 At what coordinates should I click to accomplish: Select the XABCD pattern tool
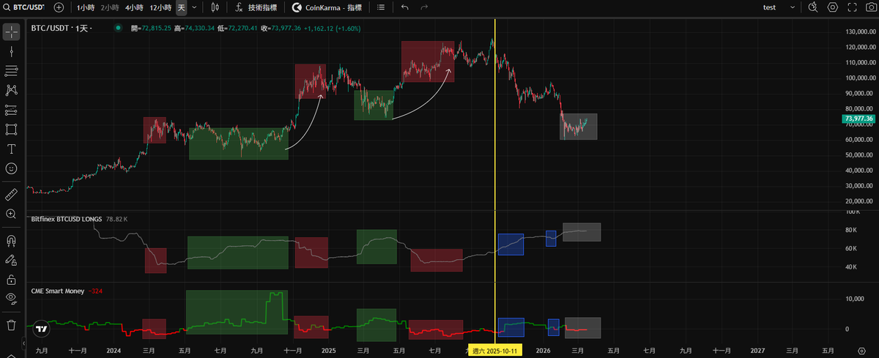point(12,90)
